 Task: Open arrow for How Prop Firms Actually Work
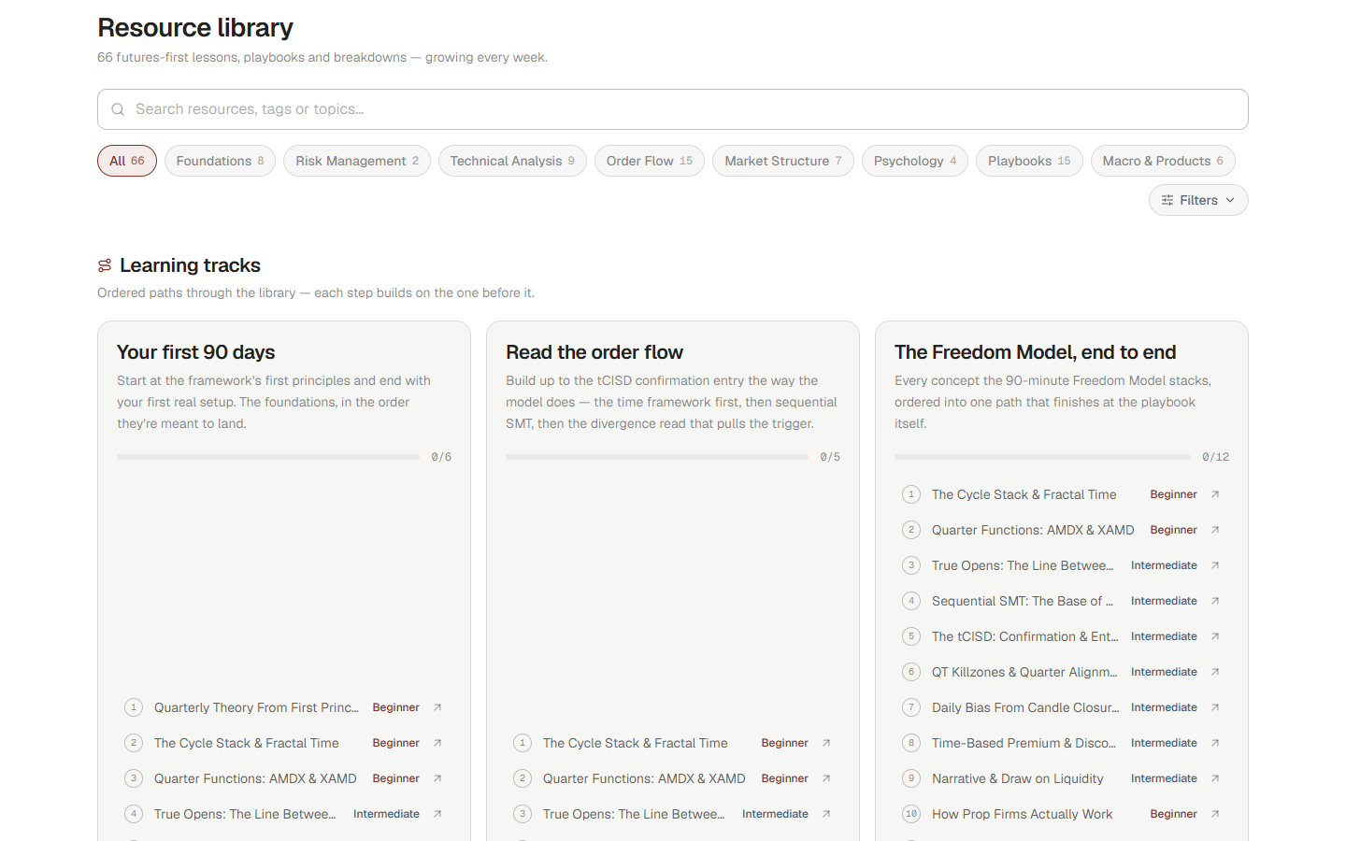coord(1215,814)
